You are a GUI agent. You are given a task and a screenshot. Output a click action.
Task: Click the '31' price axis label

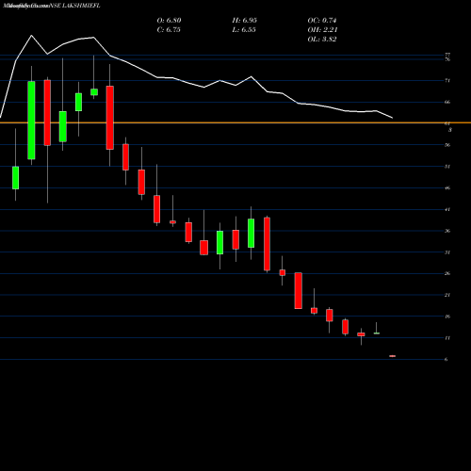[447, 252]
